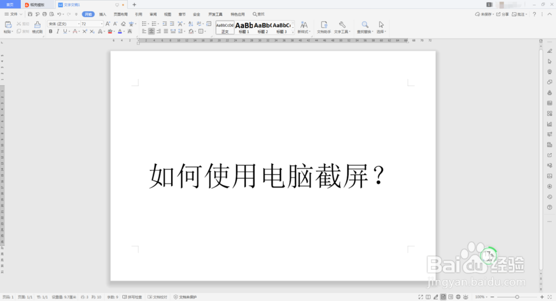Toggle character shading
The image size is (556, 301).
point(130,32)
